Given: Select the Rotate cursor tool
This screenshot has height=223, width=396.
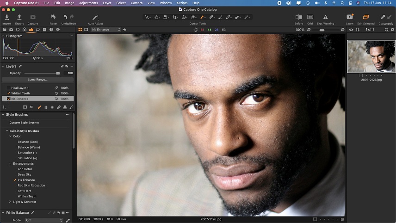Looking at the screenshot, I should (184, 17).
